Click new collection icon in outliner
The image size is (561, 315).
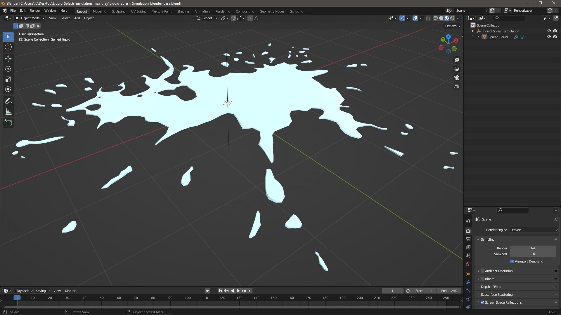coord(556,18)
